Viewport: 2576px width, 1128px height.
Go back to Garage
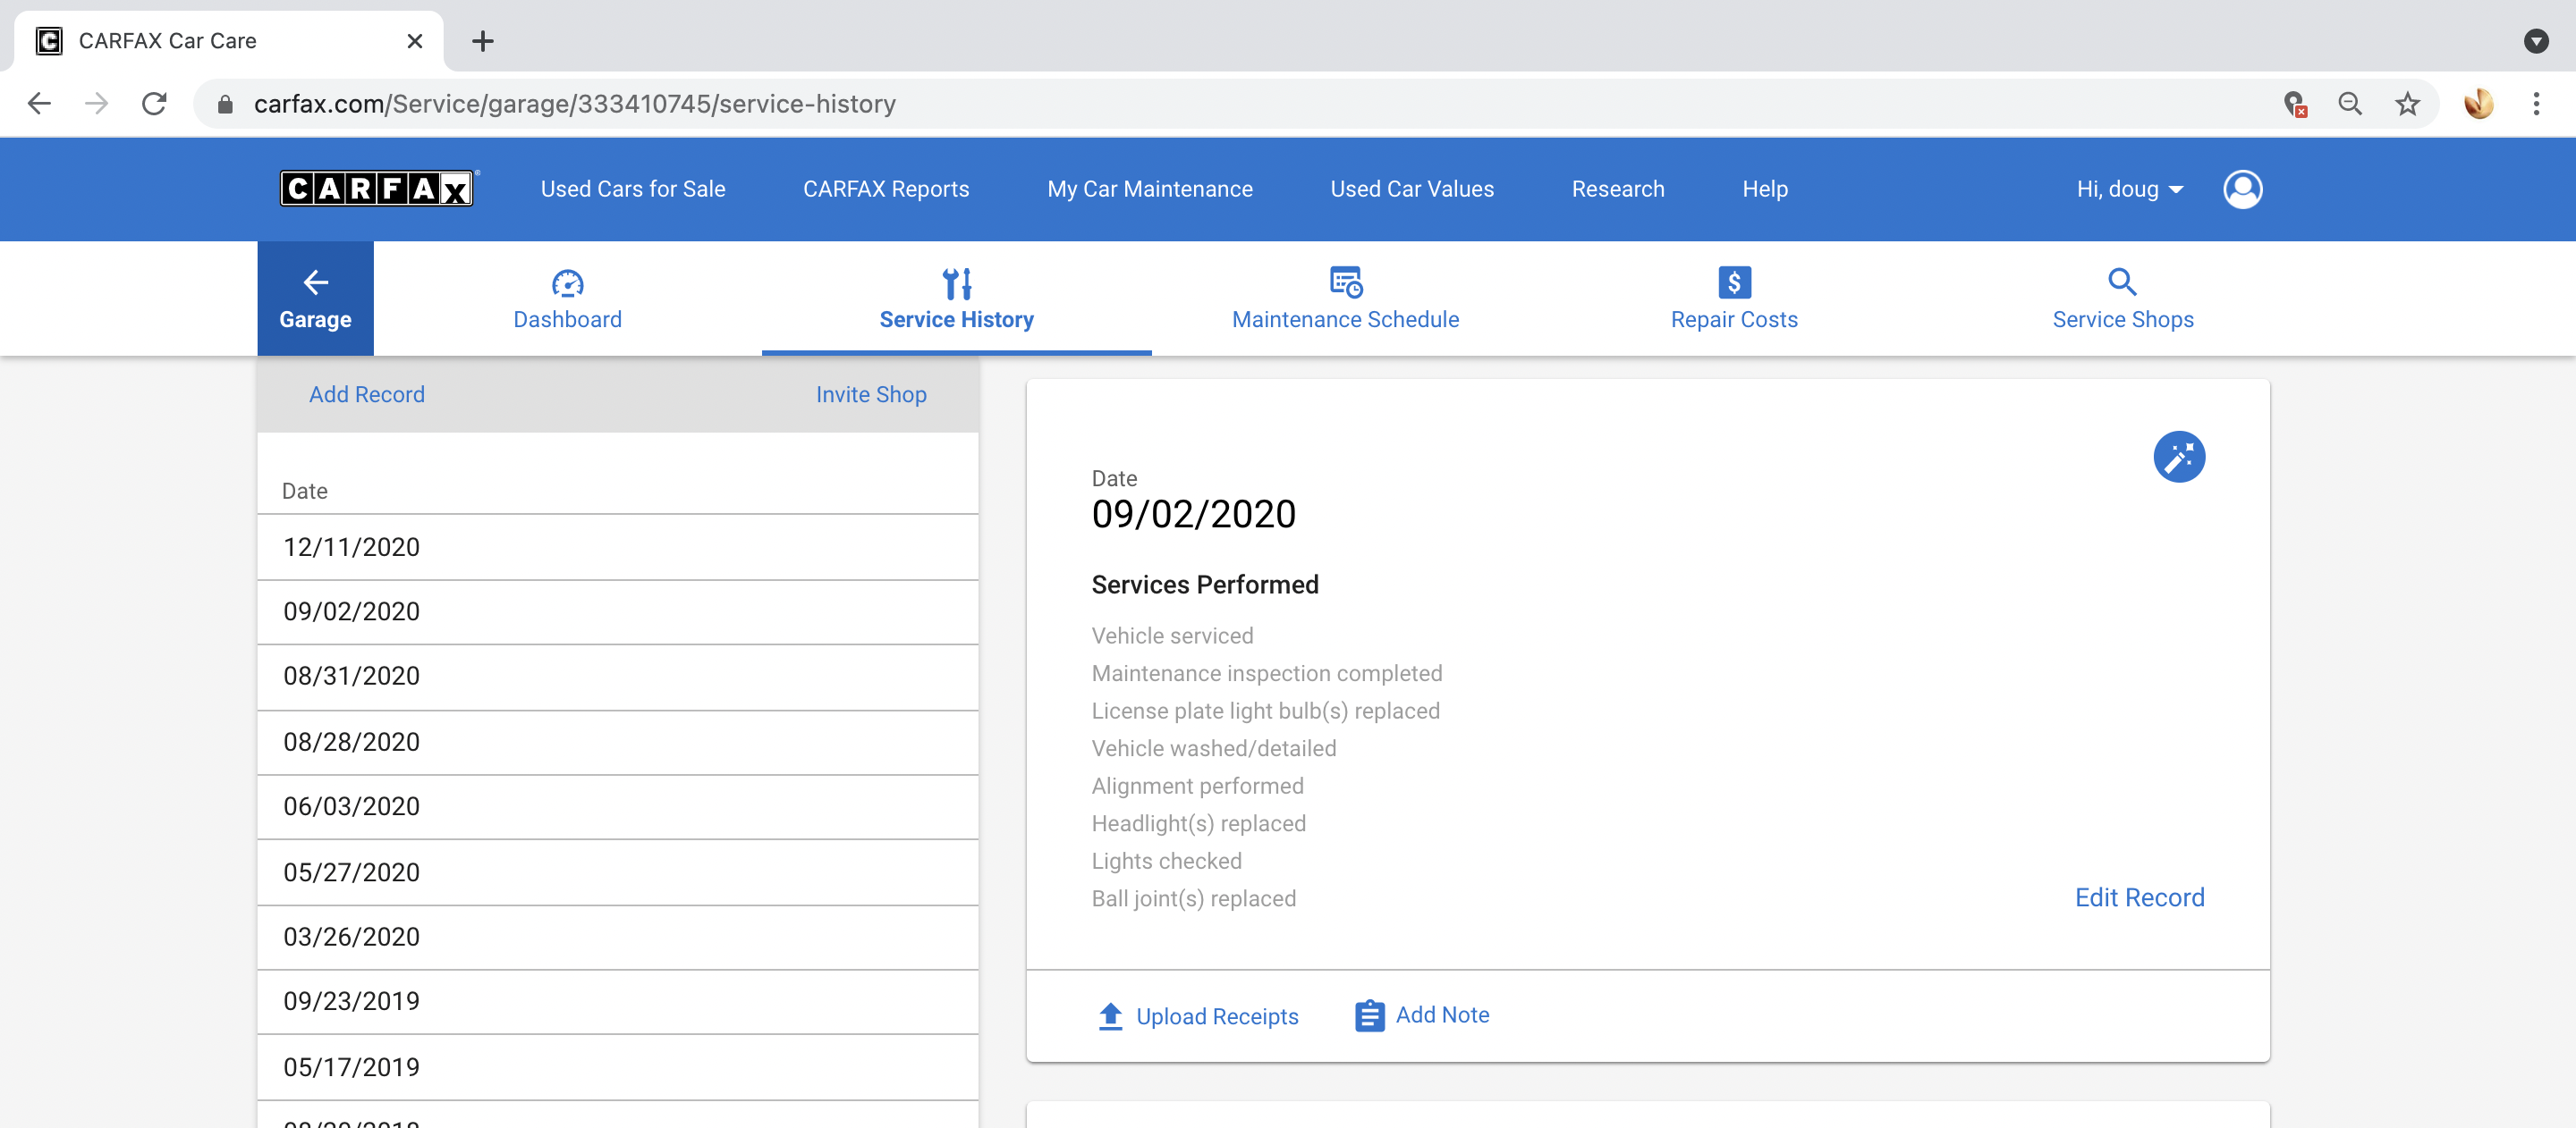pyautogui.click(x=315, y=299)
